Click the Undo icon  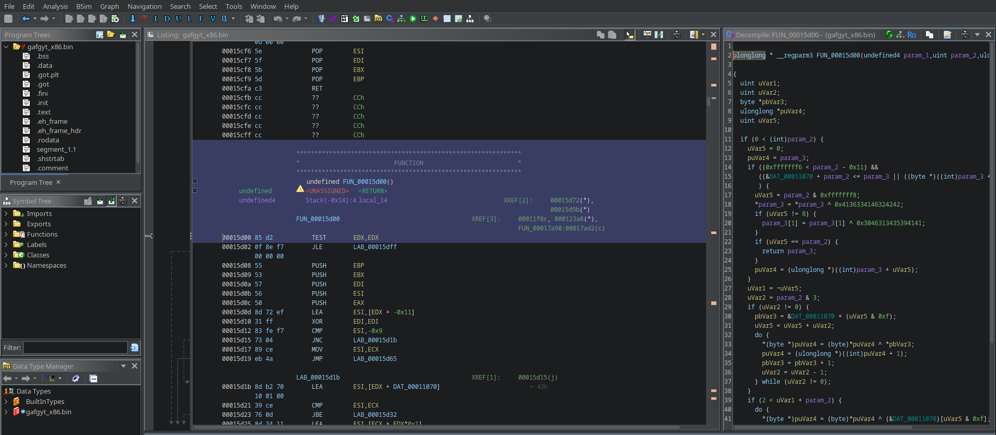point(278,19)
